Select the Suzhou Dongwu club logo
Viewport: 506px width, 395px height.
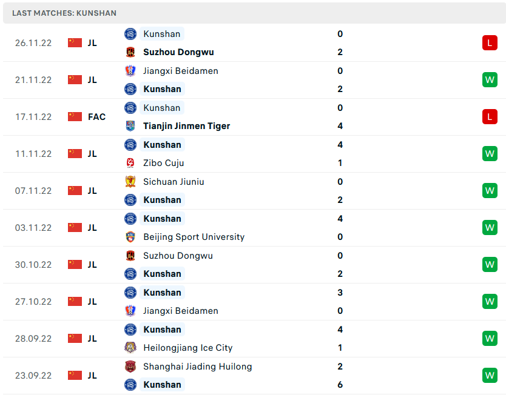130,52
